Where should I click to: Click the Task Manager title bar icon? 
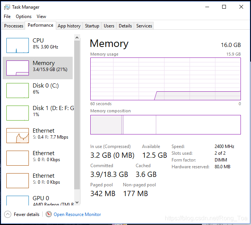coord(7,7)
